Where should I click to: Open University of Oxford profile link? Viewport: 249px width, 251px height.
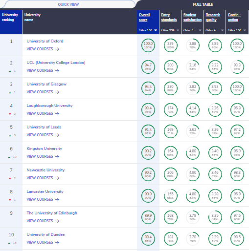pyautogui.click(x=45, y=41)
